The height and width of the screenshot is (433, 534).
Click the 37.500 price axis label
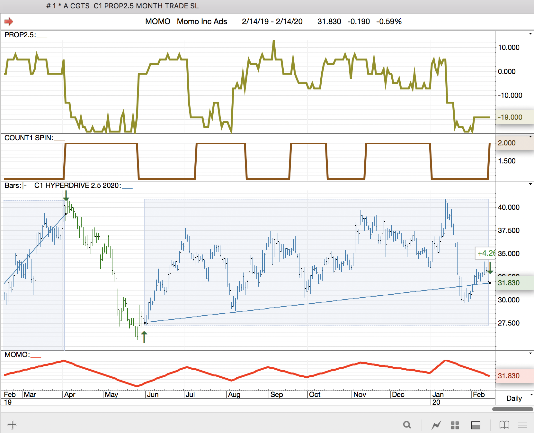coord(509,230)
